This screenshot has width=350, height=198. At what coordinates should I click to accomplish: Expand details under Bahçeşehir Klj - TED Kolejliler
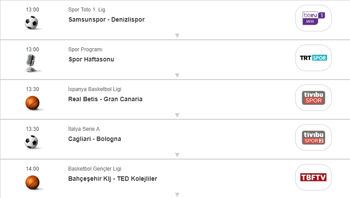177,194
